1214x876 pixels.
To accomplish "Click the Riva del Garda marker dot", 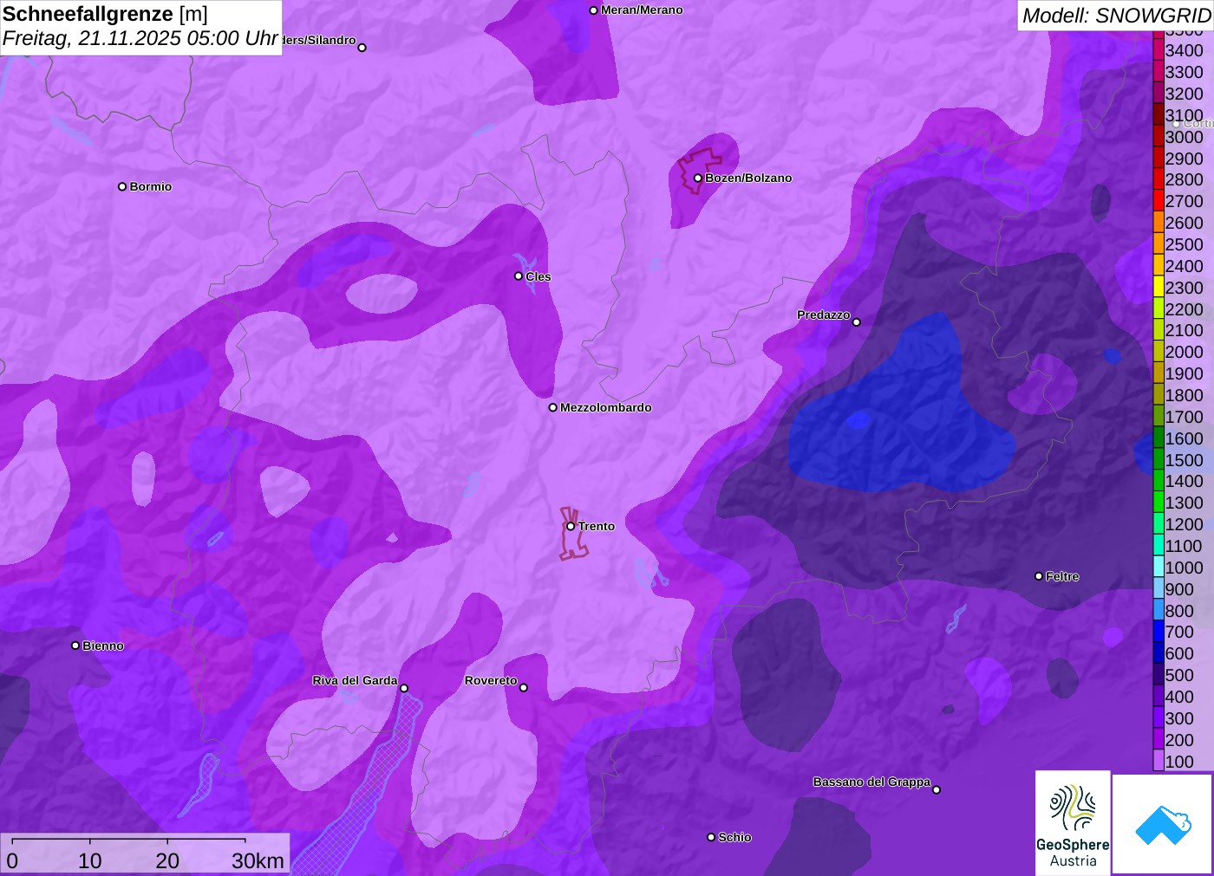I will point(404,688).
